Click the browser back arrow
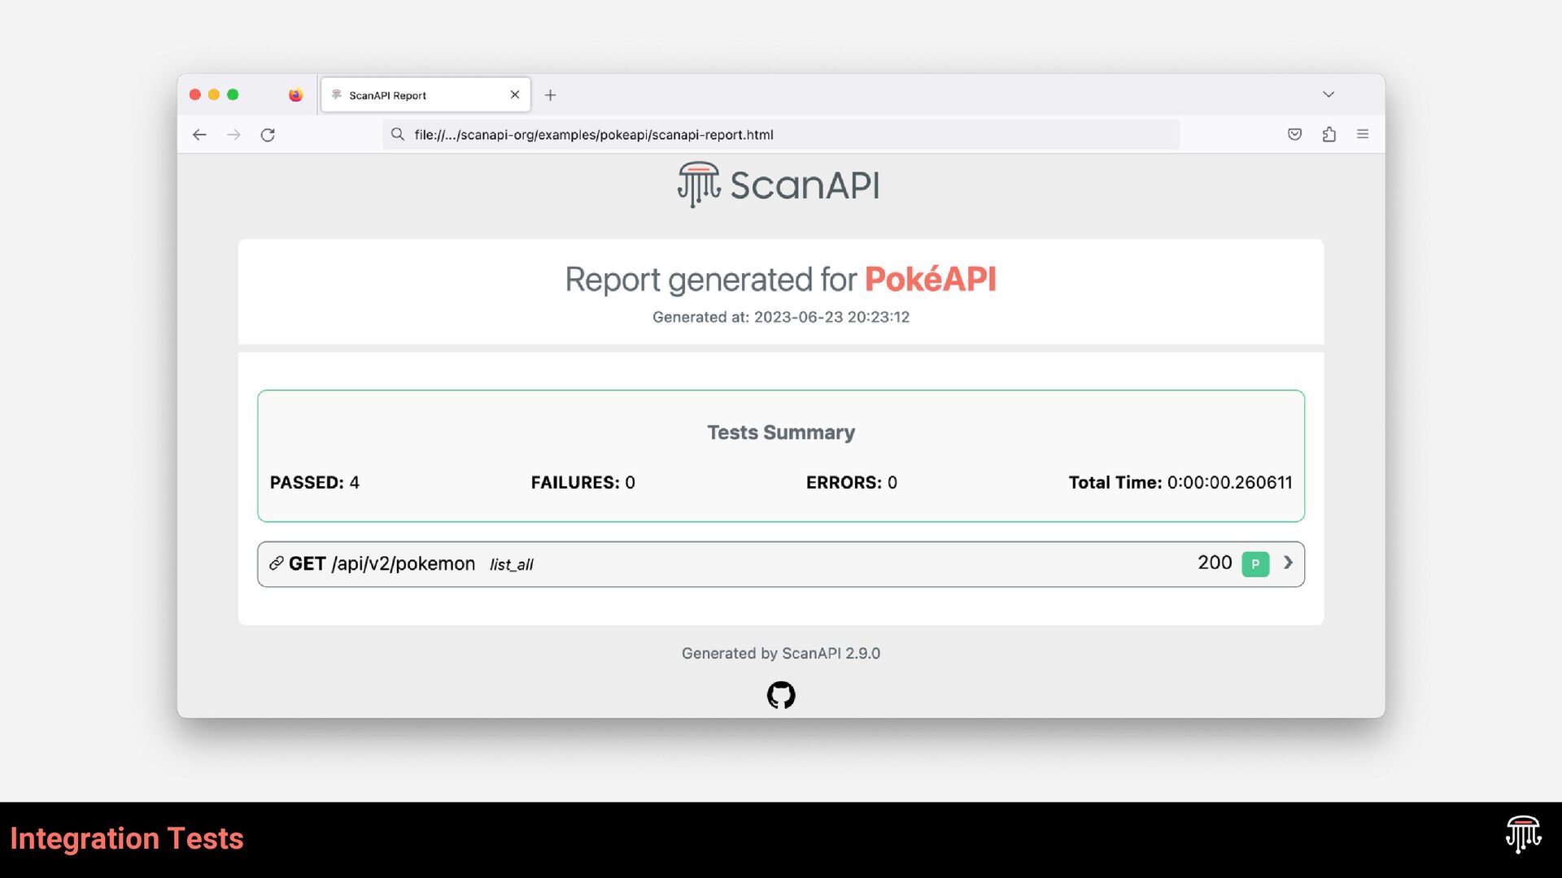 (x=199, y=135)
